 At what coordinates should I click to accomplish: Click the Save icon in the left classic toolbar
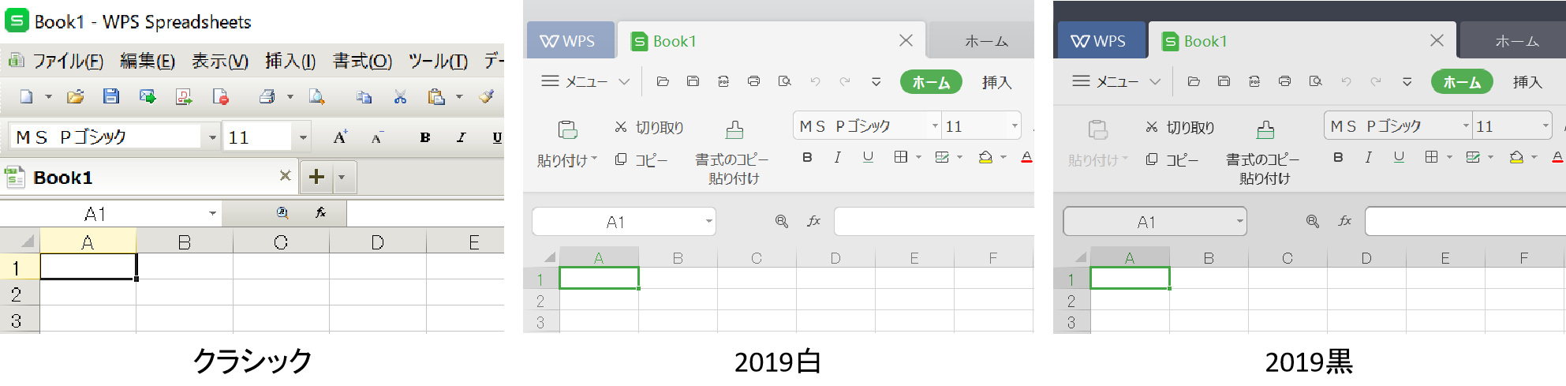(111, 96)
